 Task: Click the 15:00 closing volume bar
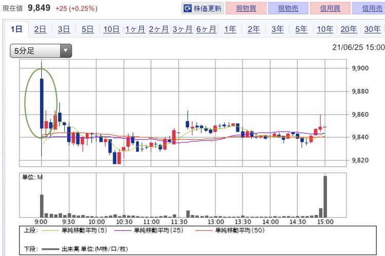325,196
